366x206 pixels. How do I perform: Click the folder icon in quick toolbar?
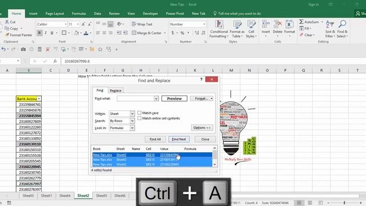pyautogui.click(x=92, y=49)
